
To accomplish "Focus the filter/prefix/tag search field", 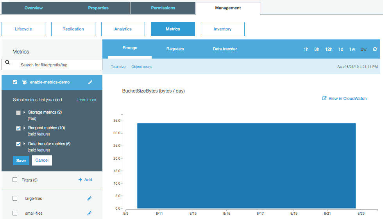I will pos(52,65).
